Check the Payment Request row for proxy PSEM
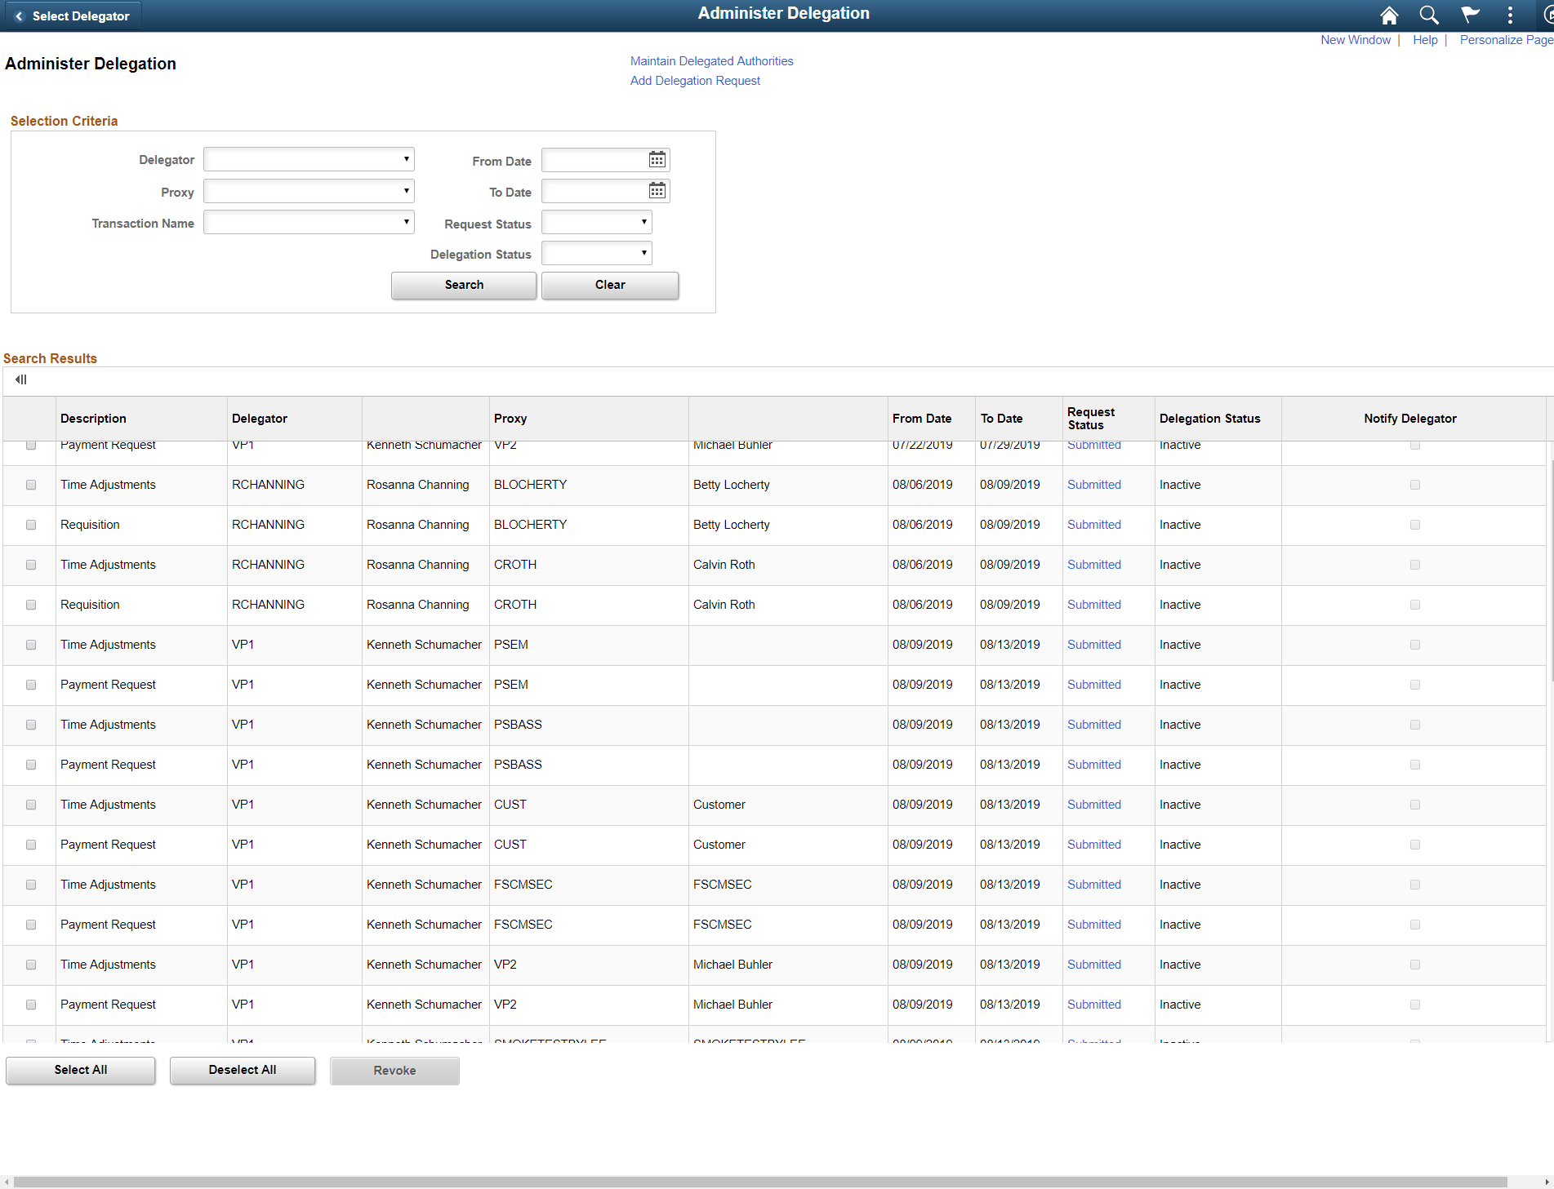 (30, 685)
